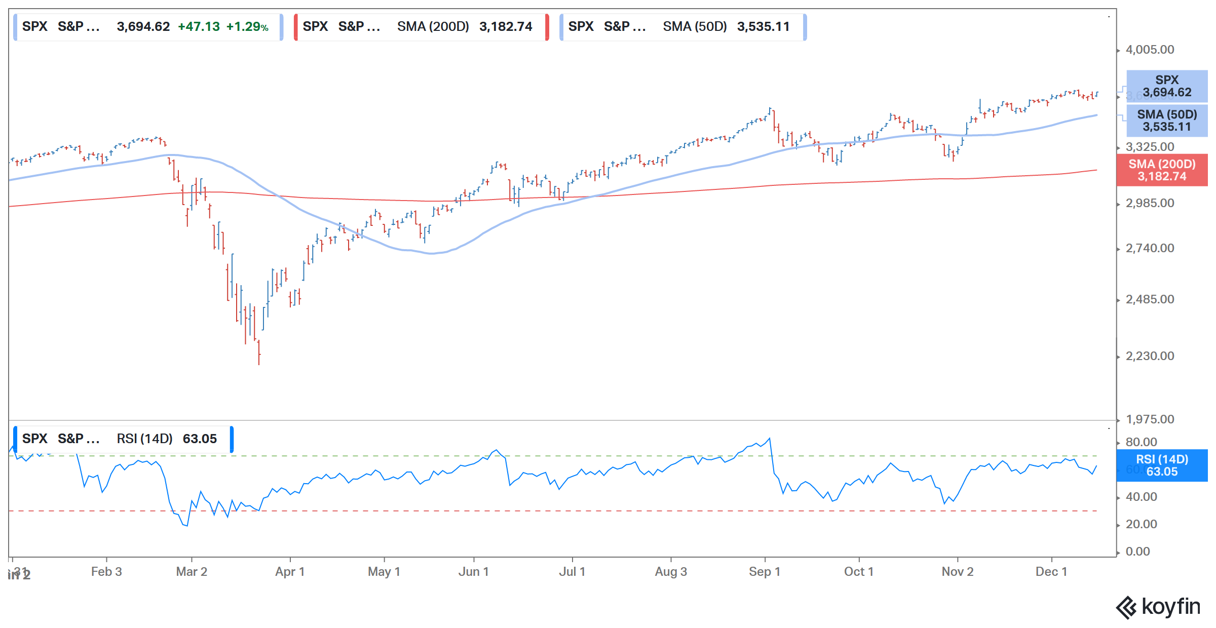Screen dimensions: 1216x628
Task: Click the SPX 3,694.62 price axis tag
Action: 1167,87
